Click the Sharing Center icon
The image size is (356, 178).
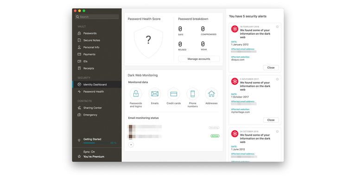[x=79, y=108]
